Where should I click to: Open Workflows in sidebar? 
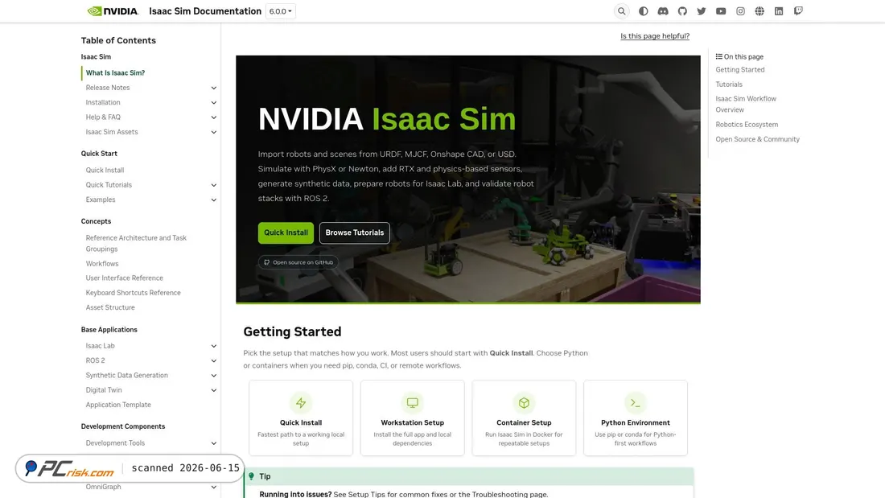point(102,264)
